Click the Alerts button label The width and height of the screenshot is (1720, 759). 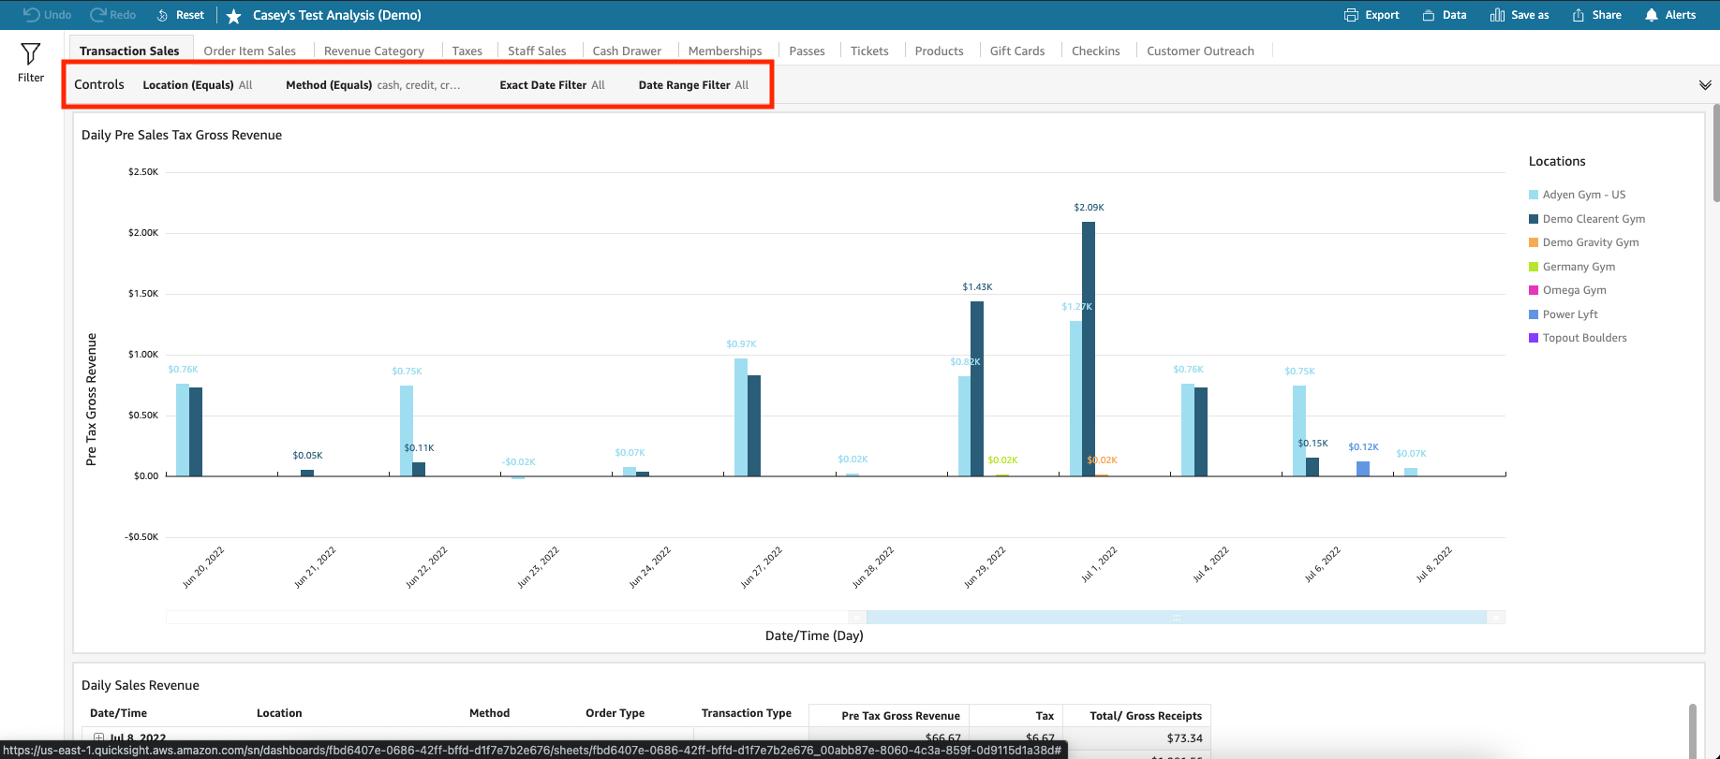click(1681, 15)
